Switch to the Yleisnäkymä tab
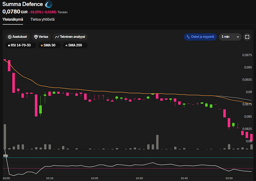 pos(13,19)
